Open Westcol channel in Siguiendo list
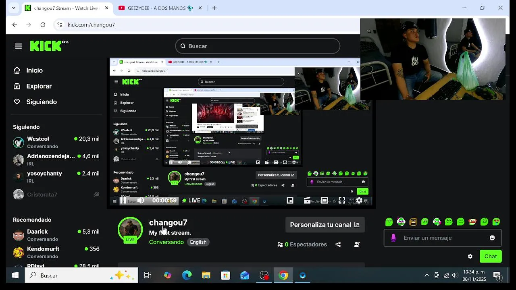 click(x=56, y=142)
